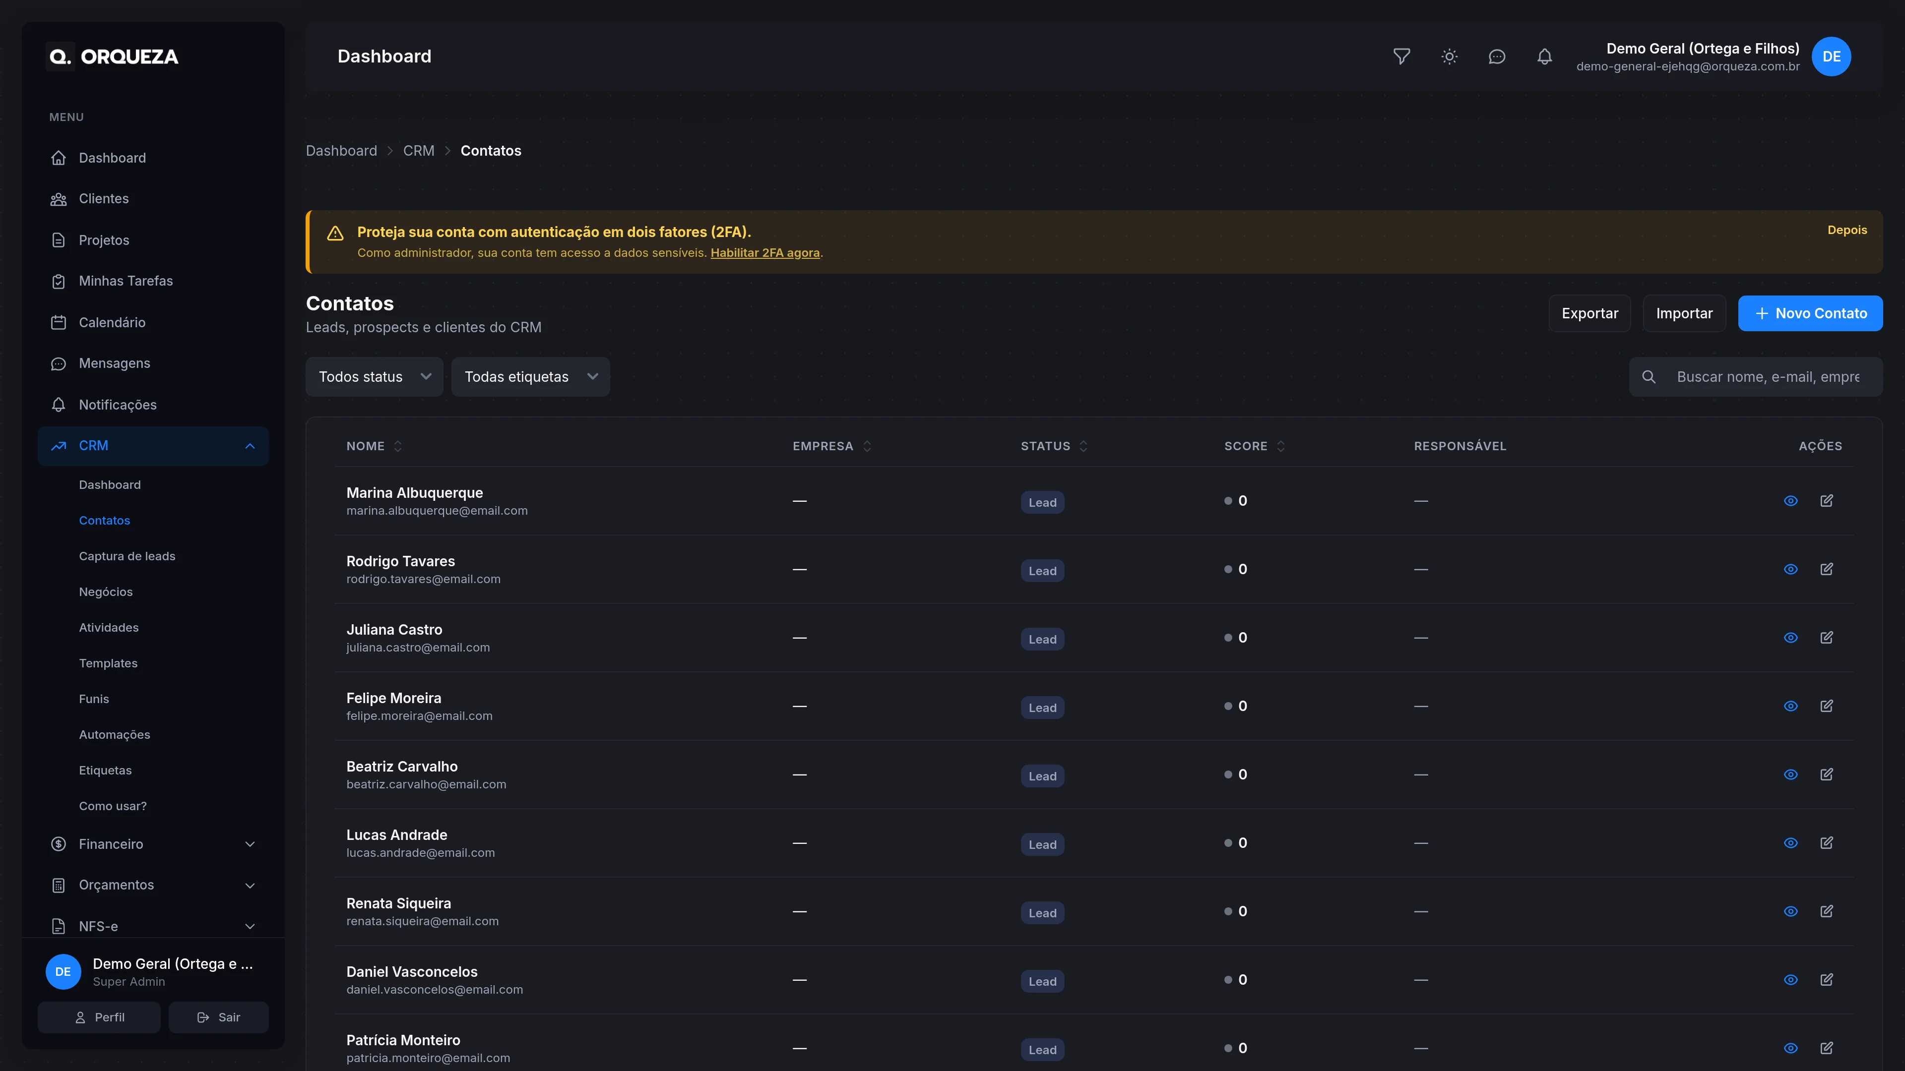Click CRM in the breadcrumb
Screen dimensions: 1905x1071
(419, 151)
